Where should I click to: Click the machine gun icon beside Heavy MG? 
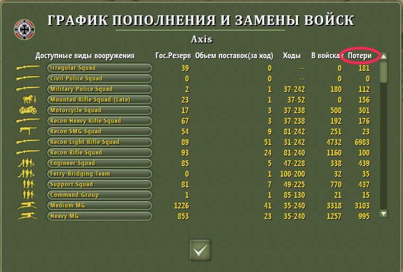point(27,216)
